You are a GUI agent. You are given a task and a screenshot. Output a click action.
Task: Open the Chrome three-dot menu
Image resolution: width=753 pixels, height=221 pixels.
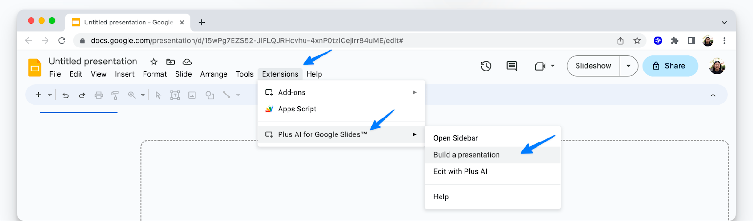pyautogui.click(x=724, y=40)
